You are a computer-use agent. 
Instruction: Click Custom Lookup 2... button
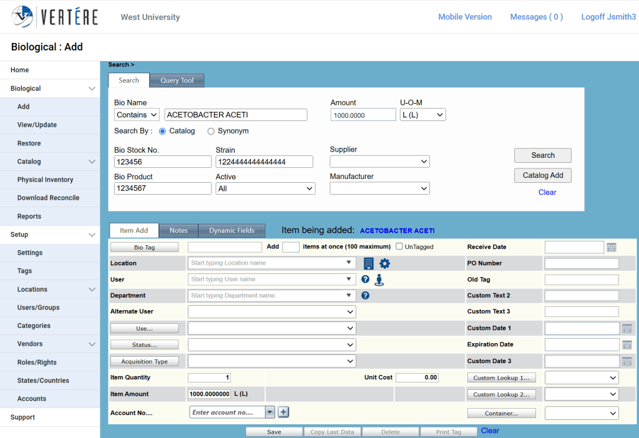[x=501, y=394]
